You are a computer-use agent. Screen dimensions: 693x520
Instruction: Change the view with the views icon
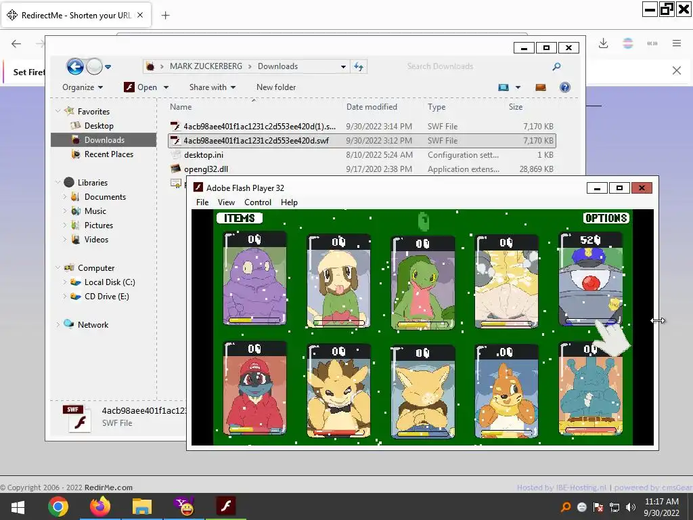pyautogui.click(x=504, y=87)
